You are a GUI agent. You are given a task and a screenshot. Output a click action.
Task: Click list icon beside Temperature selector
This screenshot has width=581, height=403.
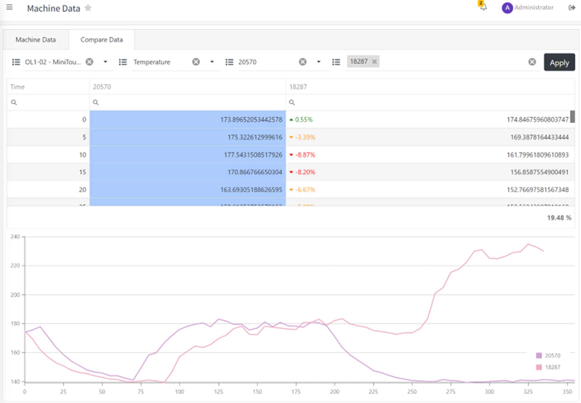tap(123, 62)
